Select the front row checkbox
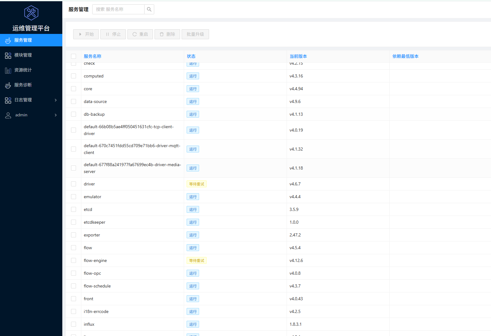Image resolution: width=491 pixels, height=336 pixels. (x=74, y=299)
